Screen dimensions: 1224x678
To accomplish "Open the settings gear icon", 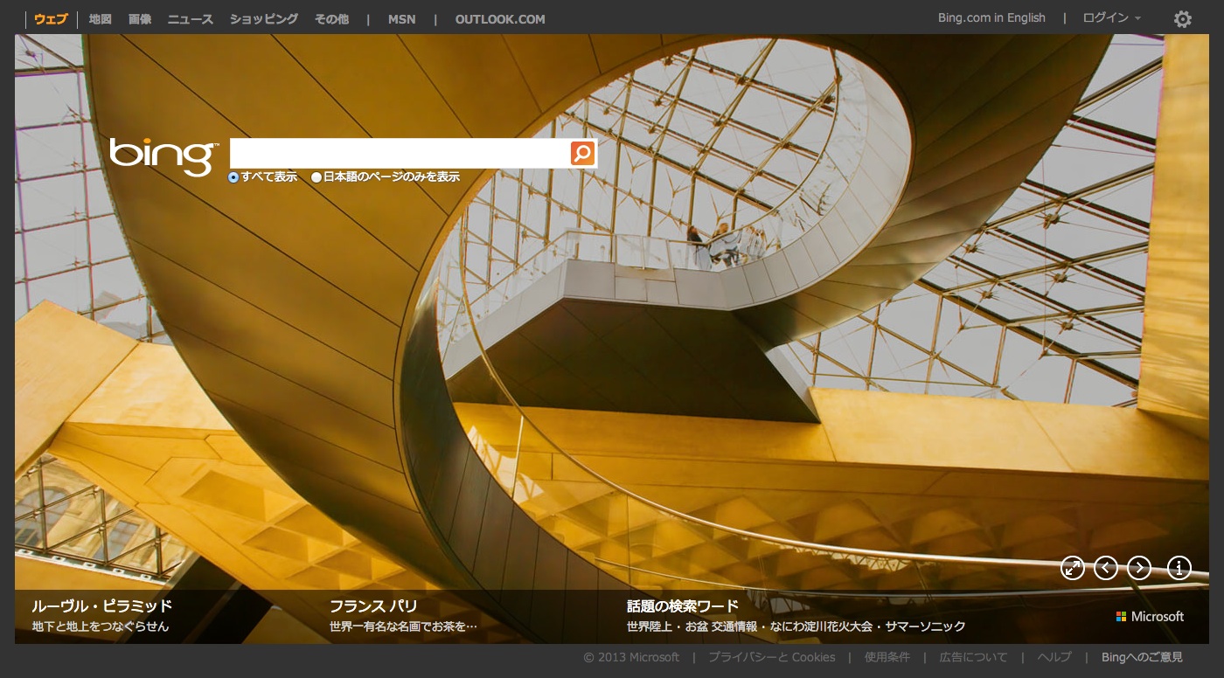I will pyautogui.click(x=1182, y=19).
